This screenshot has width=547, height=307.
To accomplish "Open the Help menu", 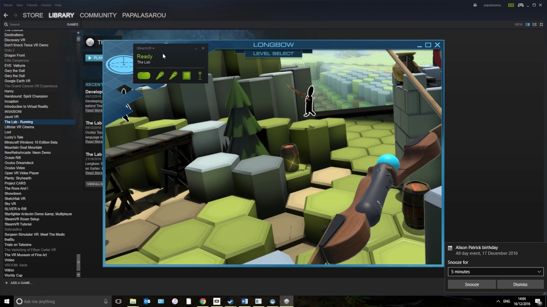I will coord(58,5).
